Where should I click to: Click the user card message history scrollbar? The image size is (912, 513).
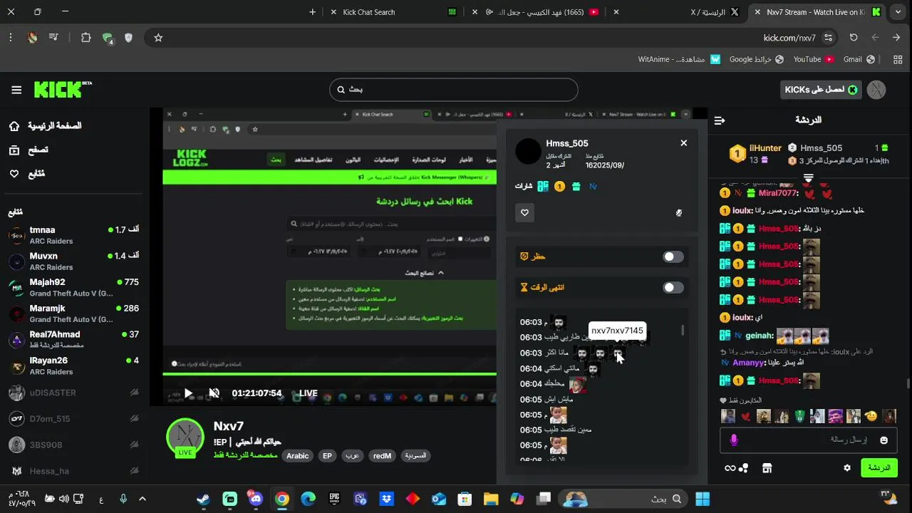tap(683, 331)
